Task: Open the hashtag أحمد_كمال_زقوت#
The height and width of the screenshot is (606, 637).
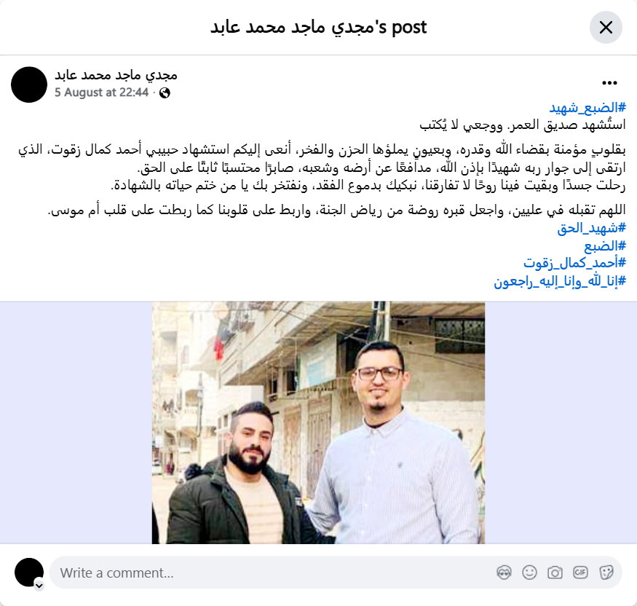Action: coord(574,264)
